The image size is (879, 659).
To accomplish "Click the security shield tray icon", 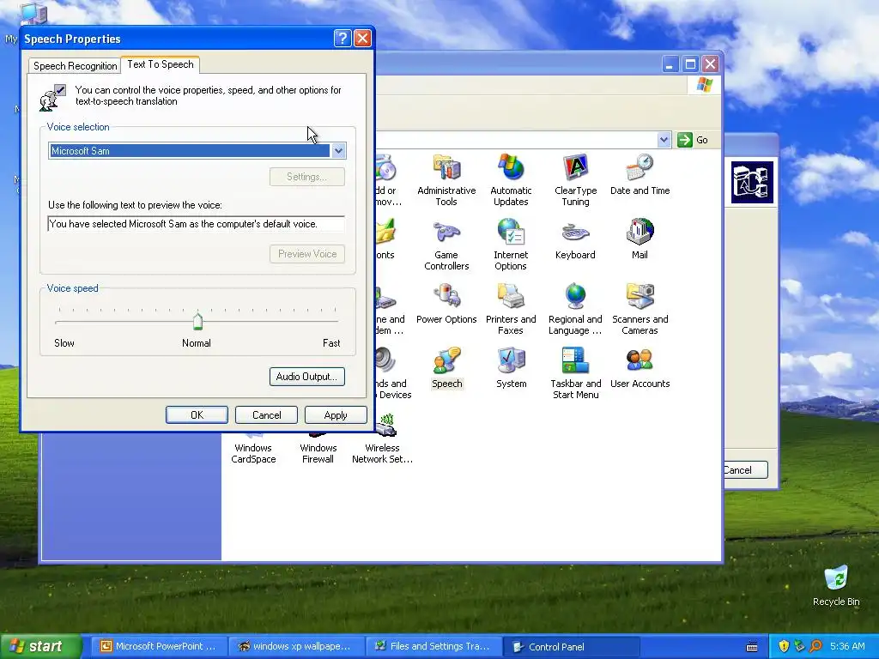I will pyautogui.click(x=784, y=646).
